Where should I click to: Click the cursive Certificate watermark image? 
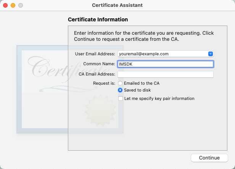(x=66, y=68)
